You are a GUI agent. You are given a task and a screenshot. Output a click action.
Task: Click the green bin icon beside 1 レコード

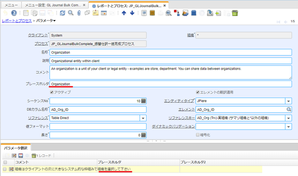pyautogui.click(x=34, y=156)
